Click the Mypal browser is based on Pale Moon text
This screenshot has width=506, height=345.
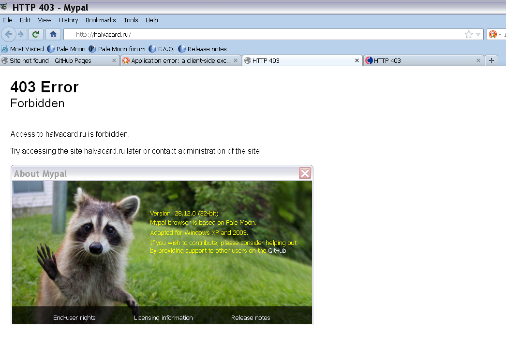(203, 223)
